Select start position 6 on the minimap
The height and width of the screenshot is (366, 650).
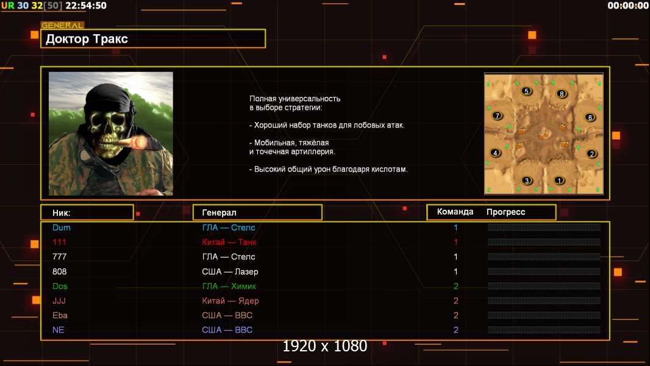point(590,117)
